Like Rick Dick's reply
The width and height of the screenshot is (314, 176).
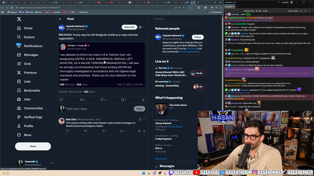104,131
